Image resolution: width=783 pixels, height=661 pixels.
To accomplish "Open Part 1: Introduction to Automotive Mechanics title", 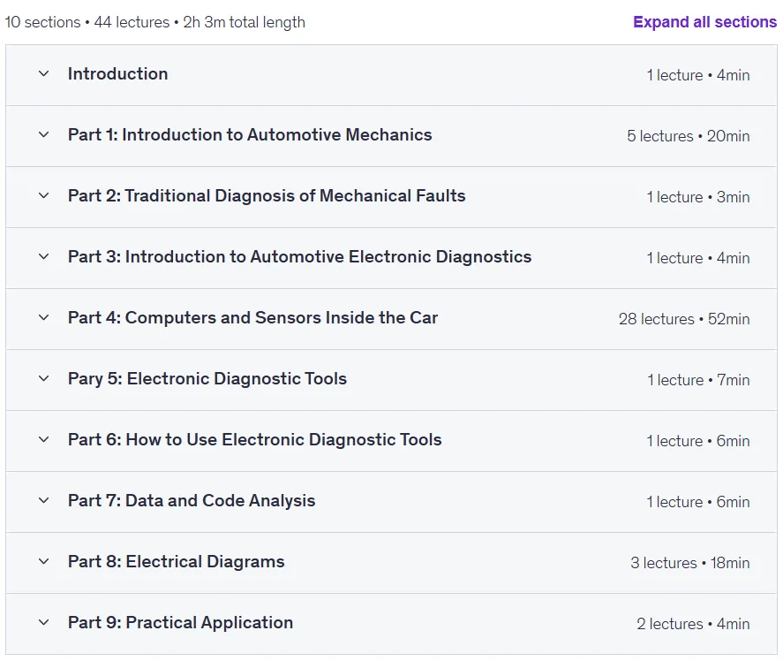I will click(250, 135).
